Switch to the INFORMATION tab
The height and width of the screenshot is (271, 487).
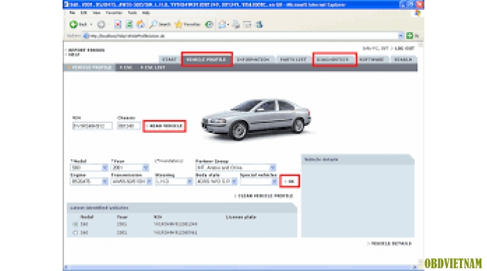click(253, 59)
